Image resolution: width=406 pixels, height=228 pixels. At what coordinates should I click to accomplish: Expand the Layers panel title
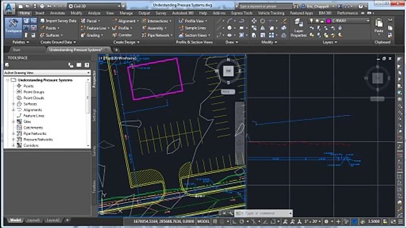tap(330, 42)
